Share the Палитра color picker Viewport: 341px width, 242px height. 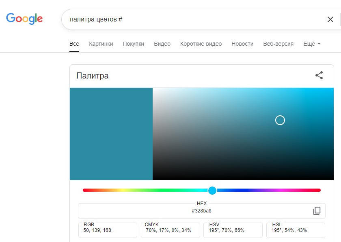click(319, 75)
